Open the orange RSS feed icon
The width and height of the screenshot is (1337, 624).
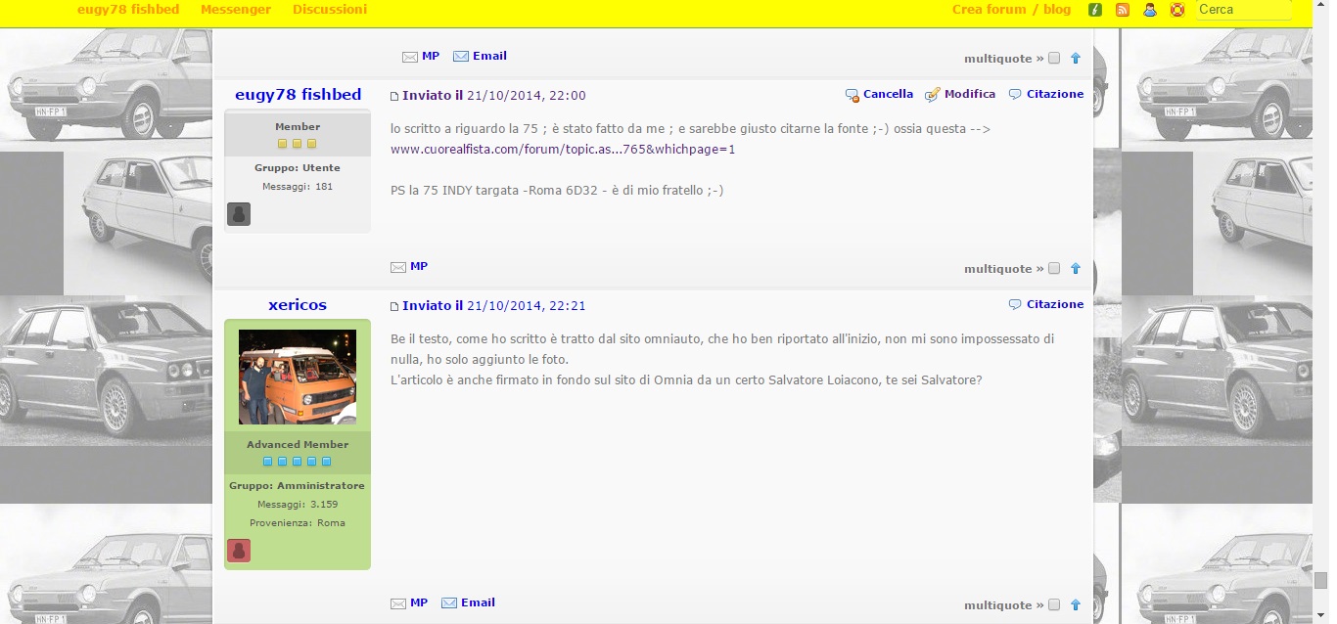(1123, 10)
